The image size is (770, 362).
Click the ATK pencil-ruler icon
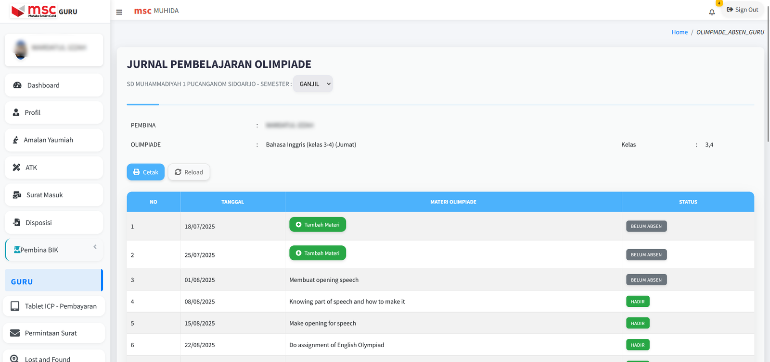pyautogui.click(x=16, y=168)
